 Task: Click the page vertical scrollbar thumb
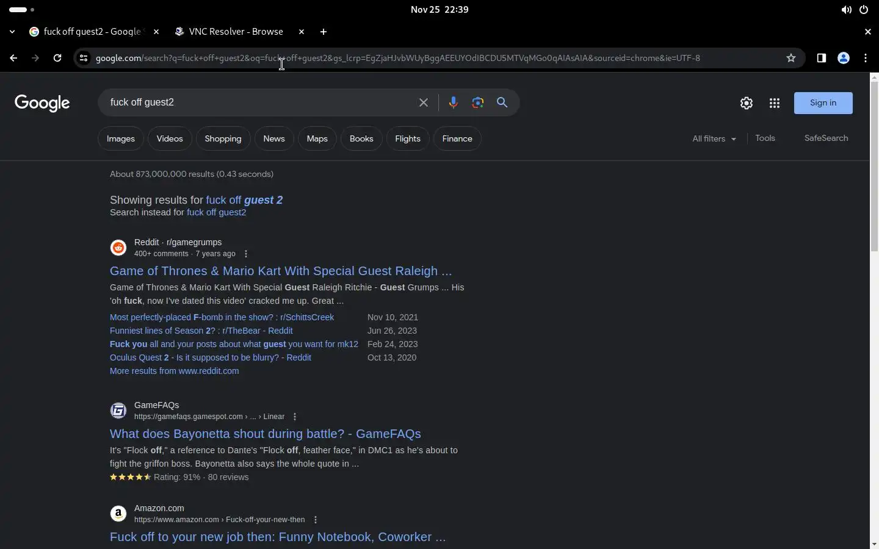click(x=874, y=166)
